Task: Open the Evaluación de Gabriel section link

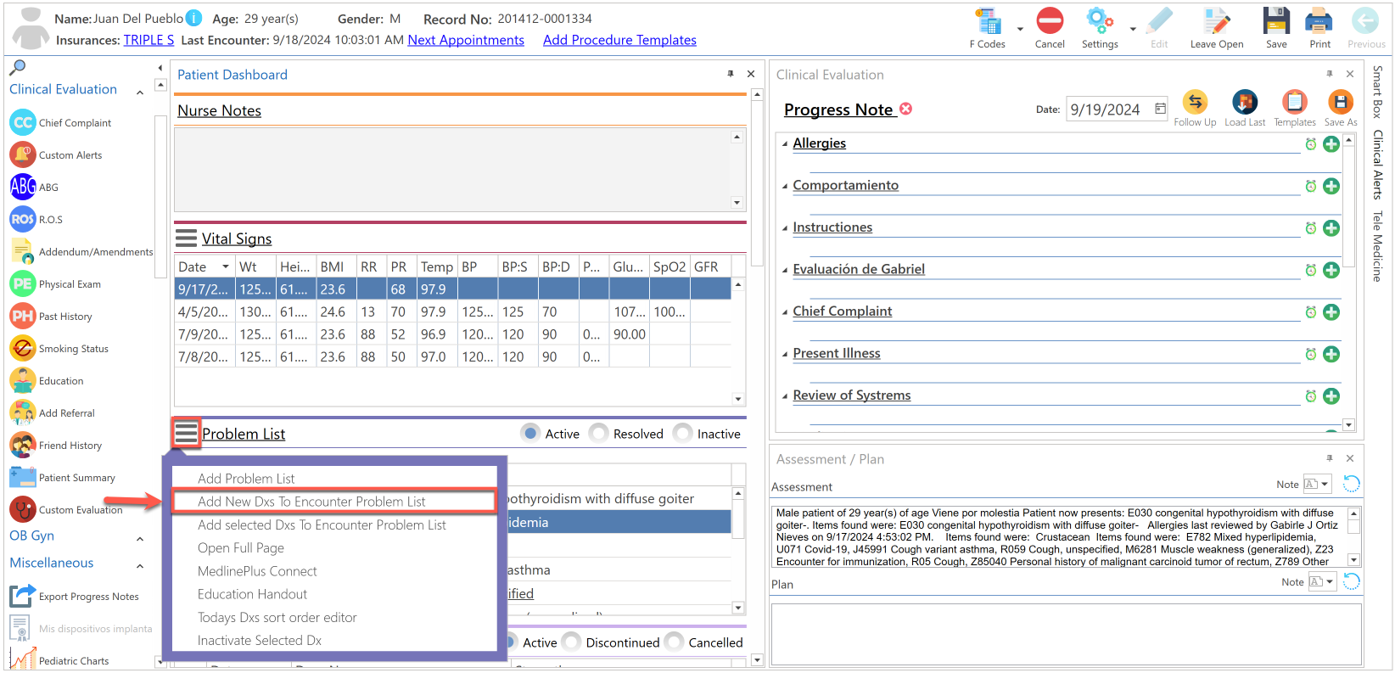Action: [859, 269]
